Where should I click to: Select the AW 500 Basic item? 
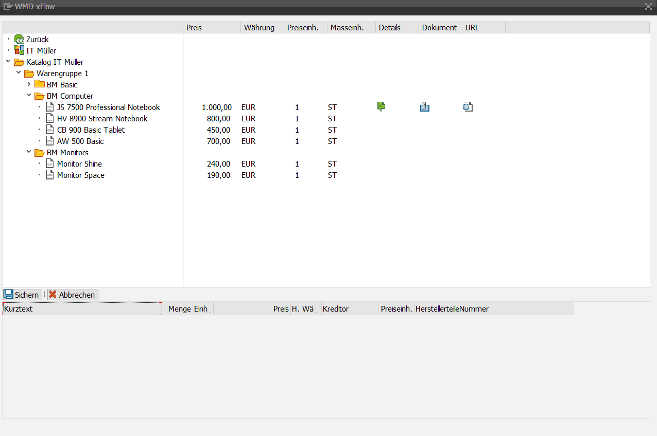tap(80, 141)
